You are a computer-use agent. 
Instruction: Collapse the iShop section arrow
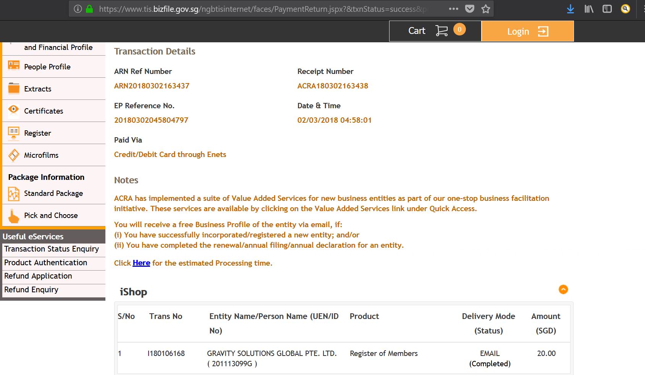[563, 290]
